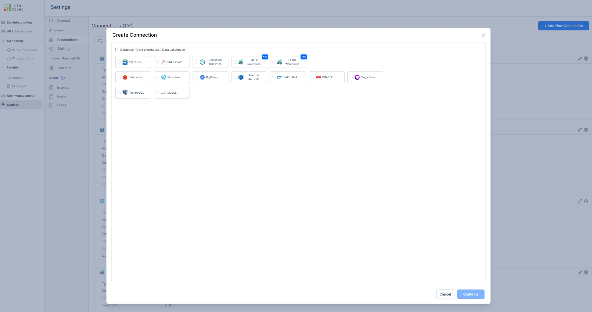Choose the Fabric Lakehouse radio option
This screenshot has height=312, width=592.
point(235,62)
